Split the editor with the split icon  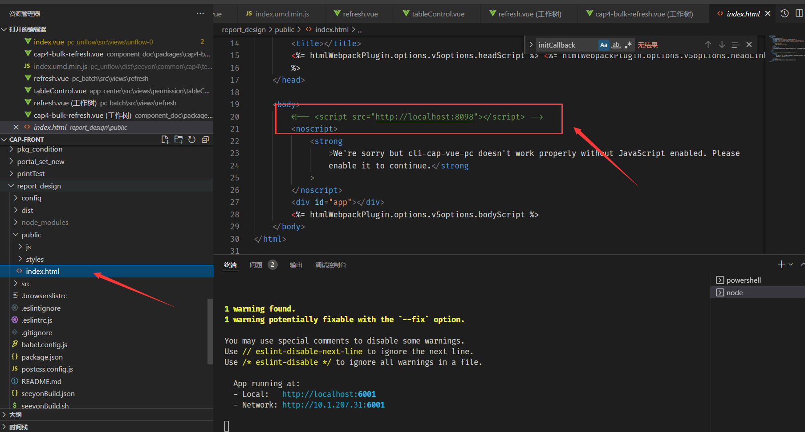(x=799, y=14)
